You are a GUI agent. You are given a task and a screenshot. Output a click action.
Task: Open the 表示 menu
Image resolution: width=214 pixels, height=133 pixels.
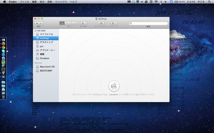point(42,2)
